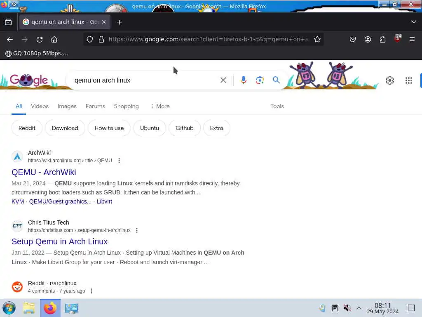Filter results with the Download chip
This screenshot has width=422, height=317.
tap(65, 128)
